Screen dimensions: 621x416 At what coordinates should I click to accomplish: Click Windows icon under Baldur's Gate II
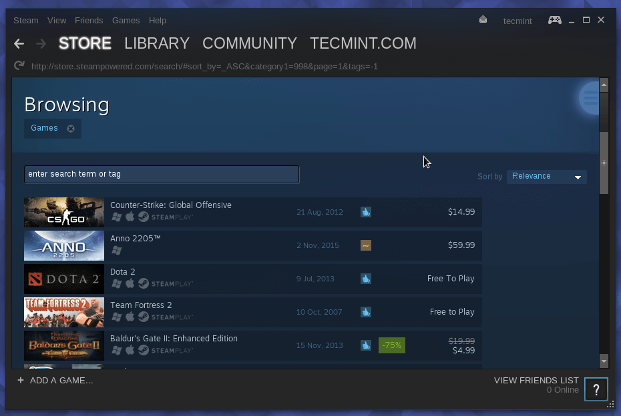(116, 350)
